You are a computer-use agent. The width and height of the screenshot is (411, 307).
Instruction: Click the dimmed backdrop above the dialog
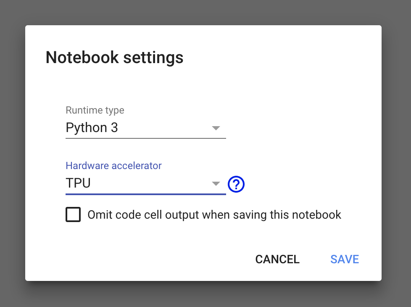(205, 12)
